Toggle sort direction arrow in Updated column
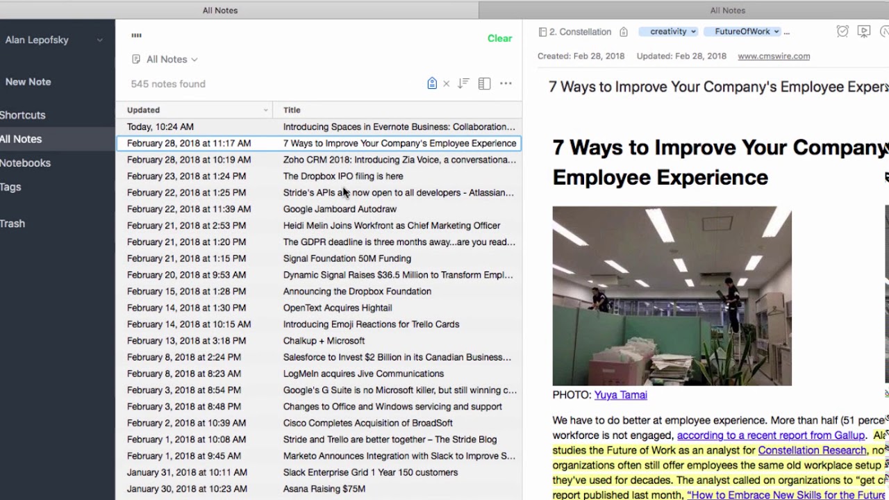 point(265,110)
